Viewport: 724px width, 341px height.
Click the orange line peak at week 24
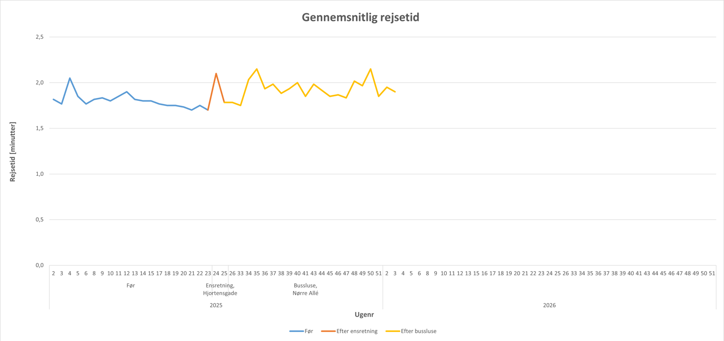pos(216,73)
